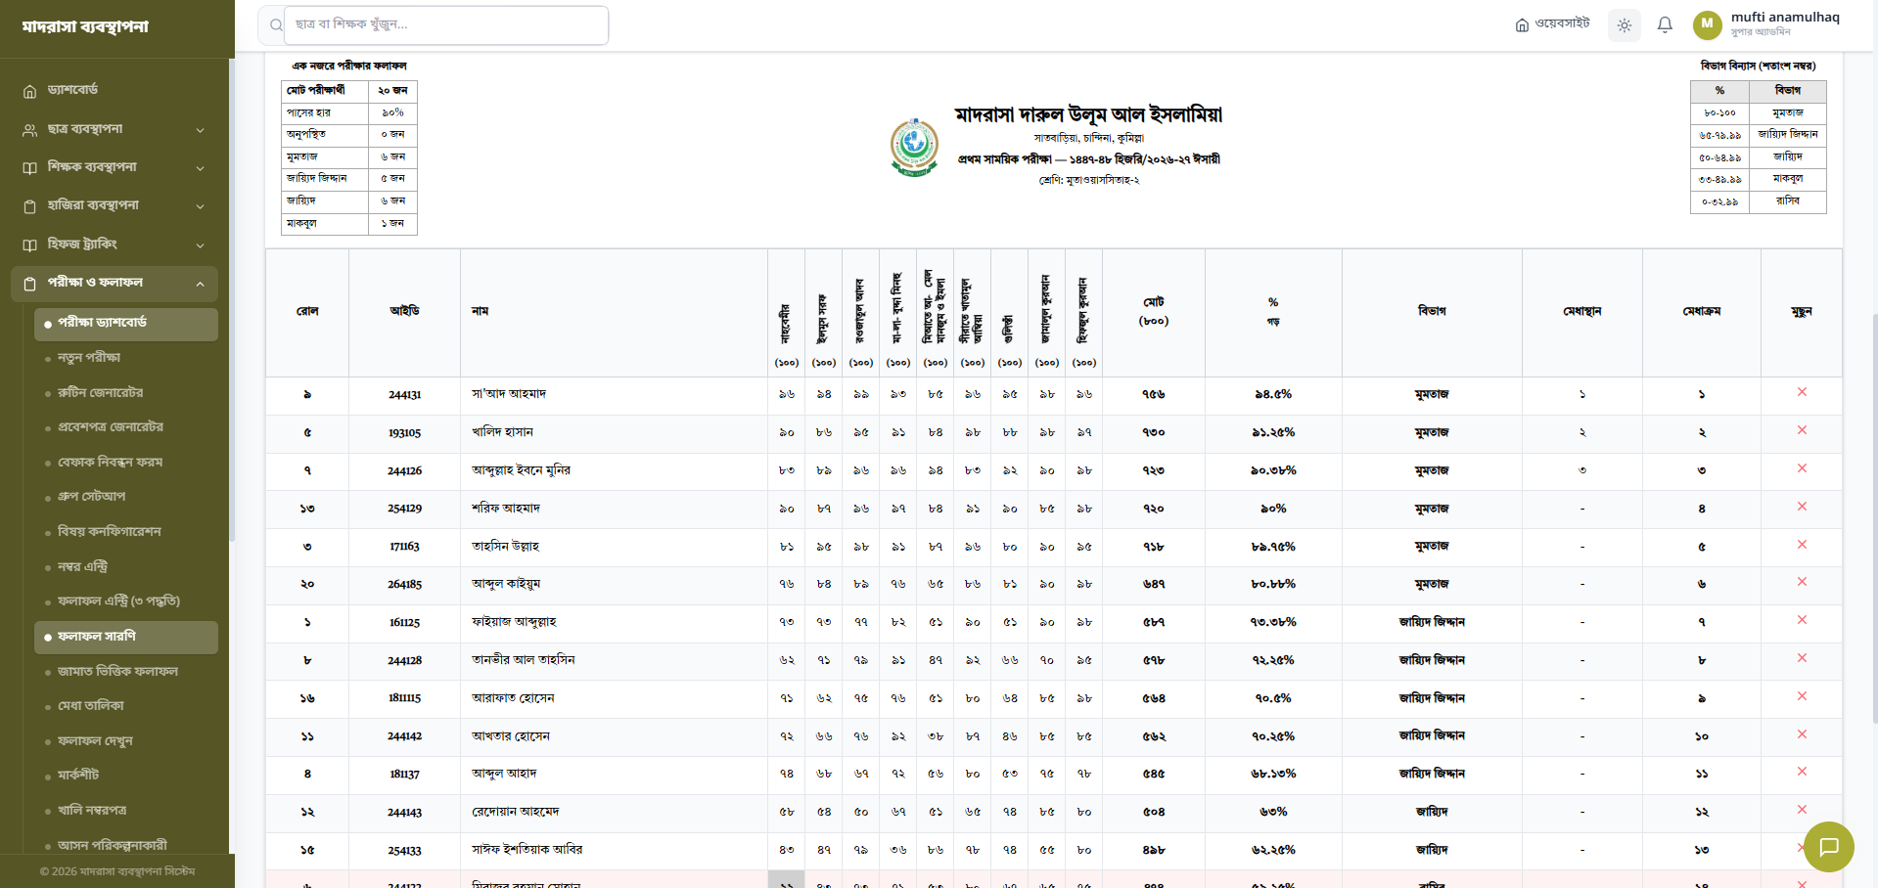Click the বিভাগ column header in results table
Screen dimensions: 1878x888
1432,312
